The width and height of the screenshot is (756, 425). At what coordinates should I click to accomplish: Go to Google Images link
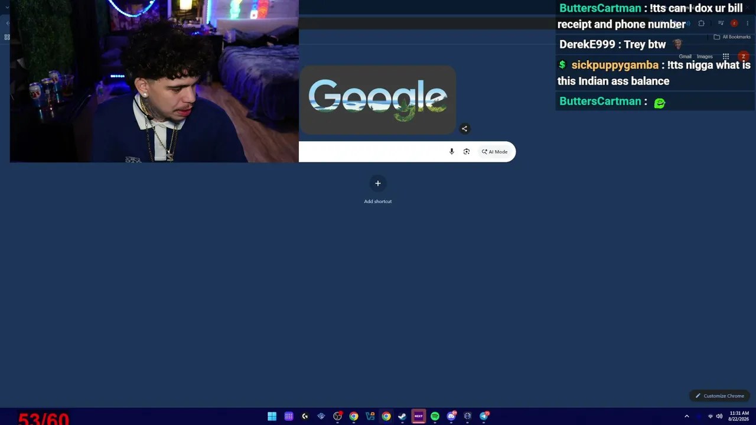[705, 57]
